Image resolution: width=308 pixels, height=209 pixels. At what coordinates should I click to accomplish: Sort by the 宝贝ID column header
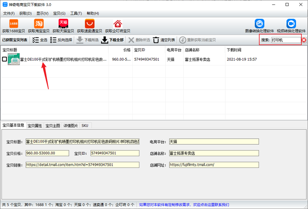point(149,50)
